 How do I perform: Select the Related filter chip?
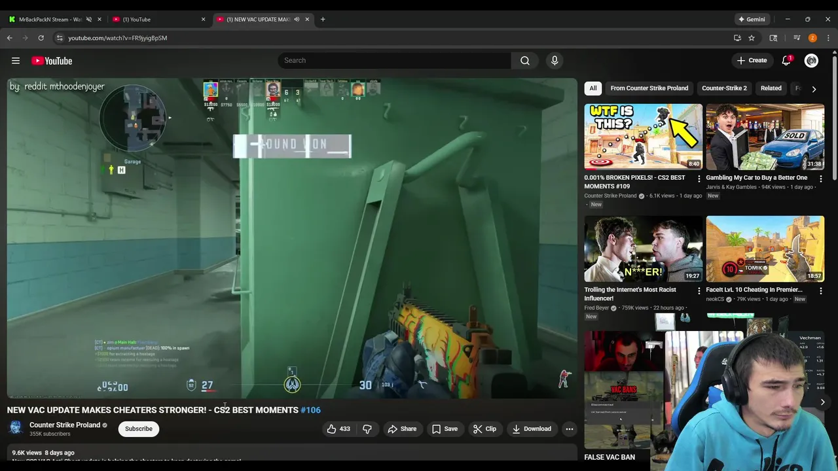[771, 88]
